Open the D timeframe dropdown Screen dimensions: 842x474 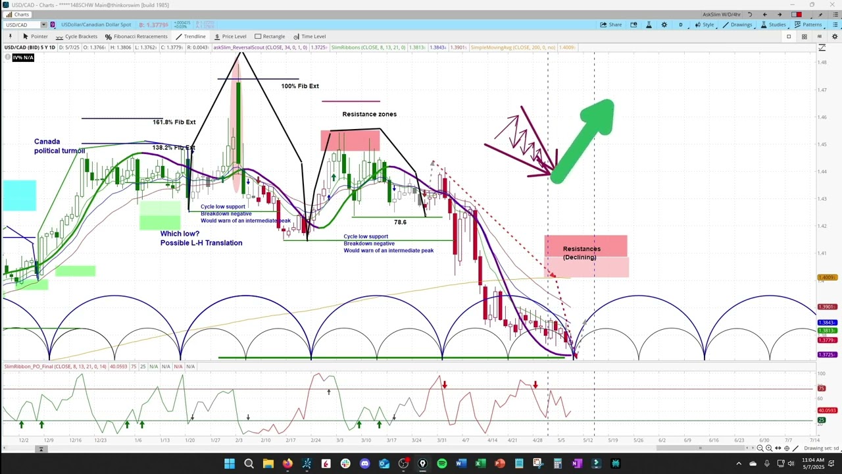coord(681,24)
